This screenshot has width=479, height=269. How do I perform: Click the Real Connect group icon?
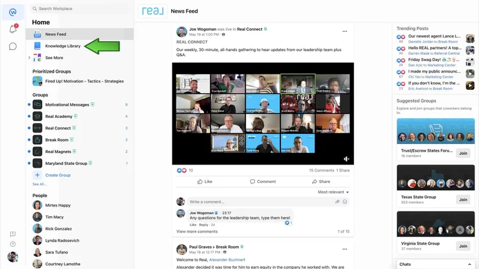(37, 128)
